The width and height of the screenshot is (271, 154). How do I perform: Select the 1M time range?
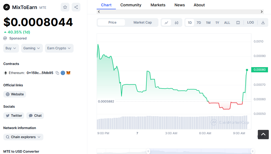208,22
